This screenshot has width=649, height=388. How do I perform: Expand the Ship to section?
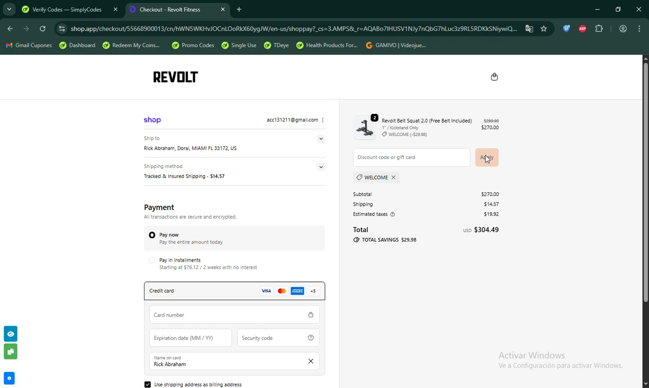coord(321,139)
